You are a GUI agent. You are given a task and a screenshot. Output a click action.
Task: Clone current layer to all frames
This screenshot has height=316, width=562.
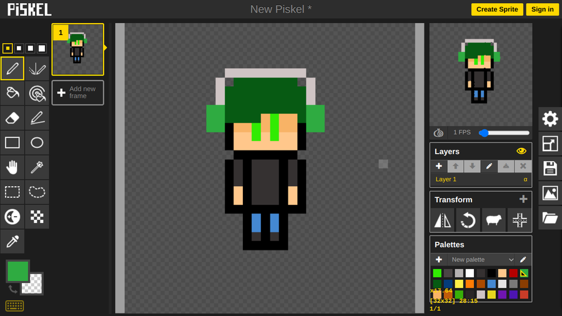point(493,220)
